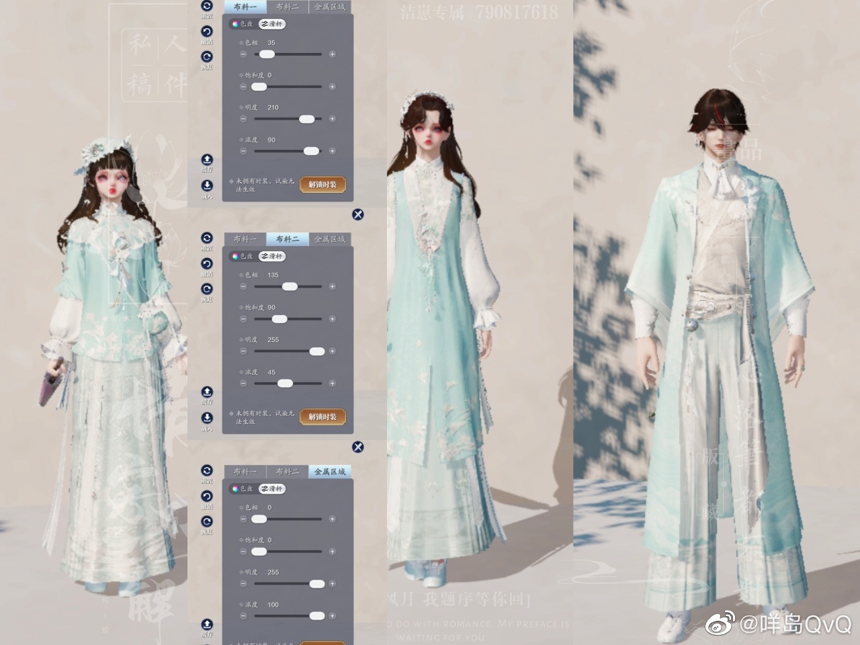Click load download icon beside hue 35 panel
Screen dimensions: 860x645
click(207, 185)
